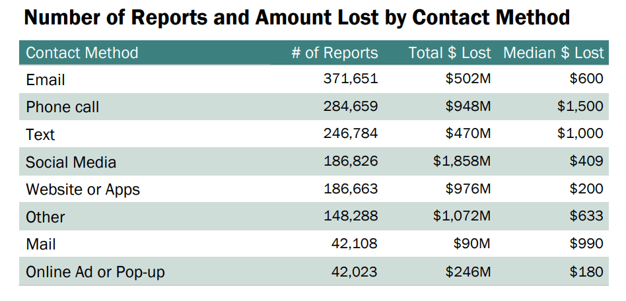Click the Email row label
The width and height of the screenshot is (626, 301).
tap(46, 80)
